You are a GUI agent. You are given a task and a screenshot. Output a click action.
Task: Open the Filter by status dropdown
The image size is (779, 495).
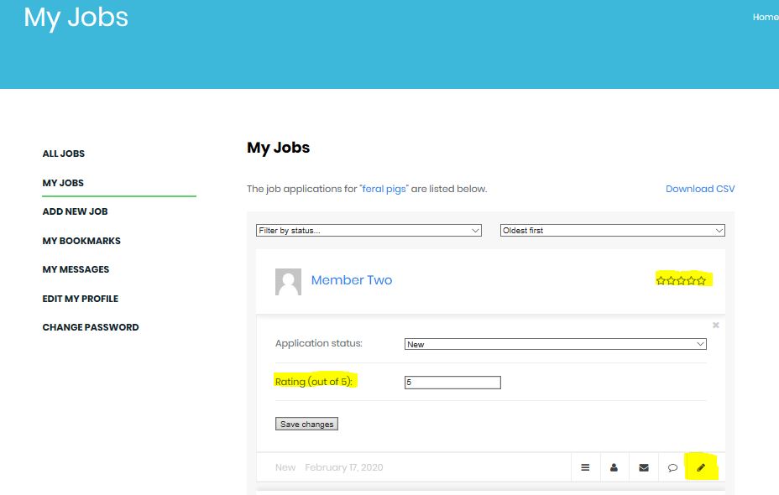[x=369, y=230]
